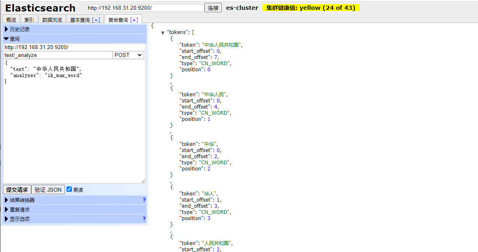Click the cluster address field at top

tap(145, 8)
